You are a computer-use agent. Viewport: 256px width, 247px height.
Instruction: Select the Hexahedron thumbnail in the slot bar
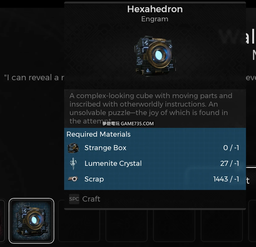tap(31, 221)
